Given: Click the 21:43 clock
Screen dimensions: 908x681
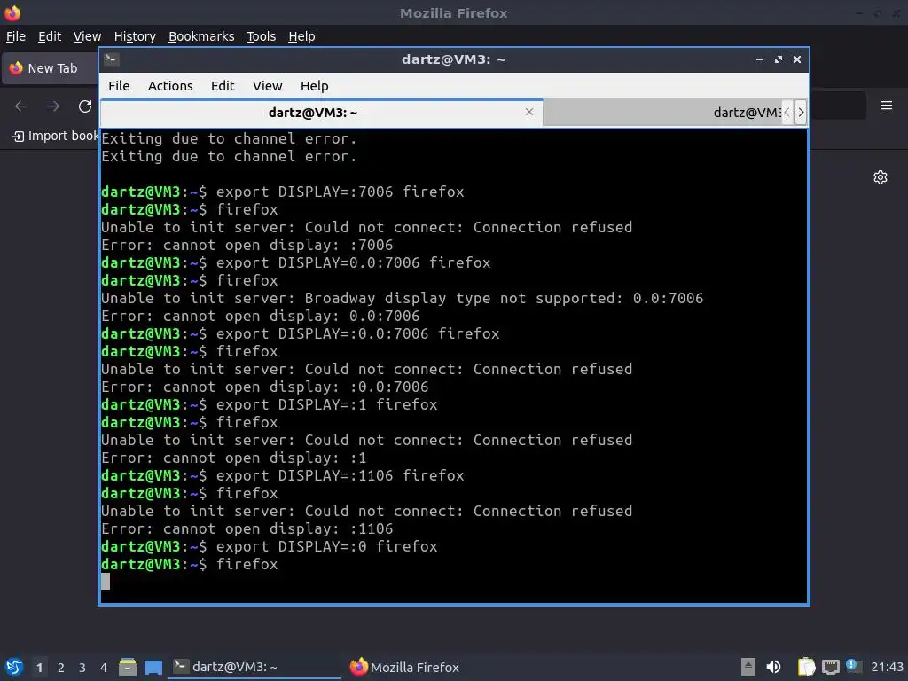Looking at the screenshot, I should click(x=887, y=667).
